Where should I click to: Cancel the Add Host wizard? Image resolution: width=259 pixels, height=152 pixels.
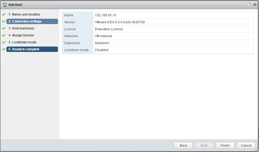coord(246,145)
